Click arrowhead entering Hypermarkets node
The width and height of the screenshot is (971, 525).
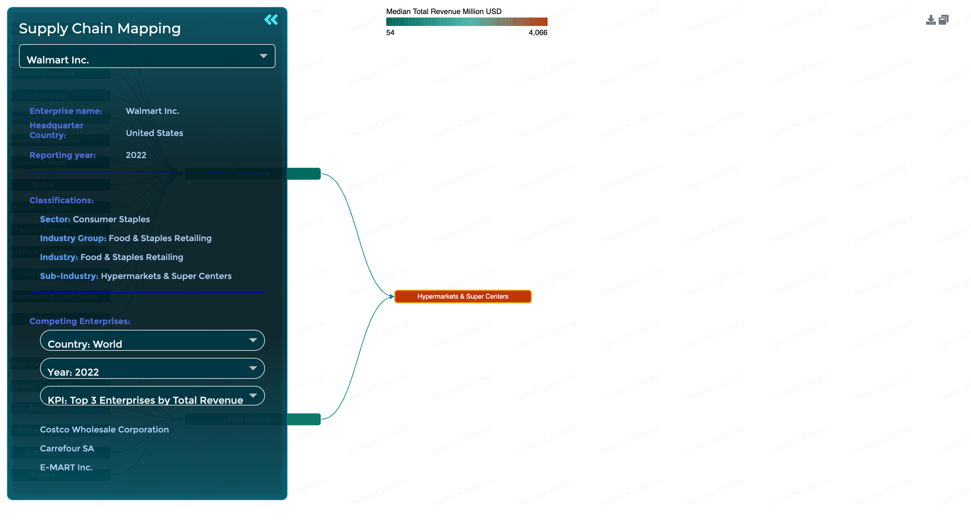pos(391,296)
